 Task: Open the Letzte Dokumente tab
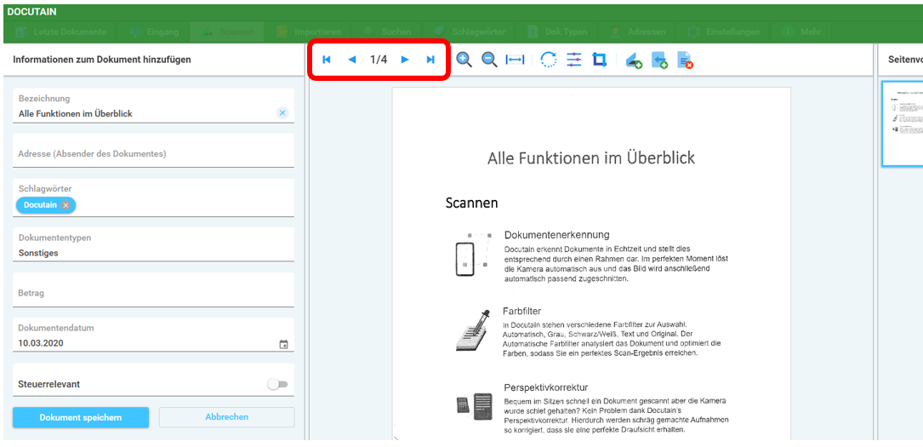click(60, 32)
